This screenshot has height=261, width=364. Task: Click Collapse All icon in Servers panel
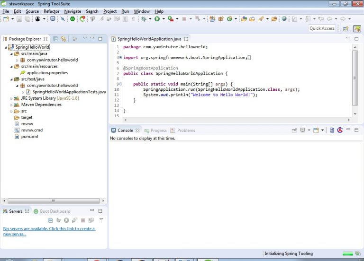[x=50, y=220]
